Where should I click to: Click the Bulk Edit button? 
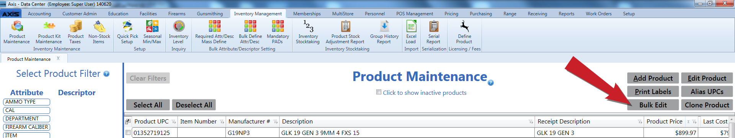653,105
